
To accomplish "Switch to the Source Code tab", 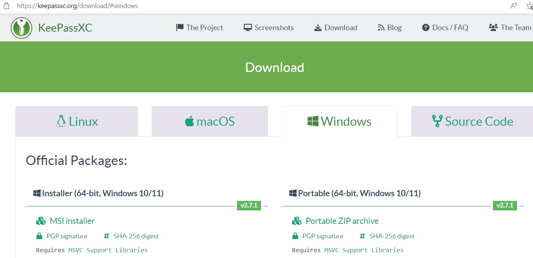I will tap(472, 121).
